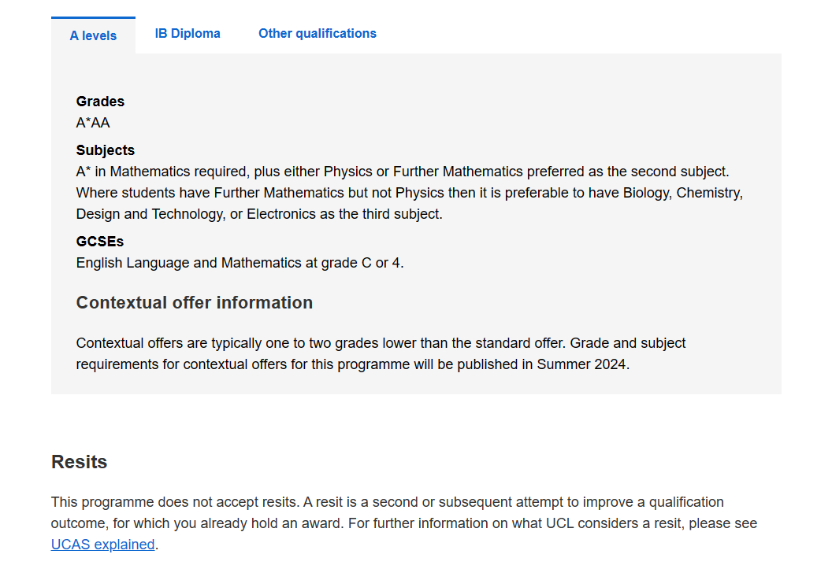Click the line mentioning 'published in Summer 2024'
The height and width of the screenshot is (580, 832).
coord(353,364)
